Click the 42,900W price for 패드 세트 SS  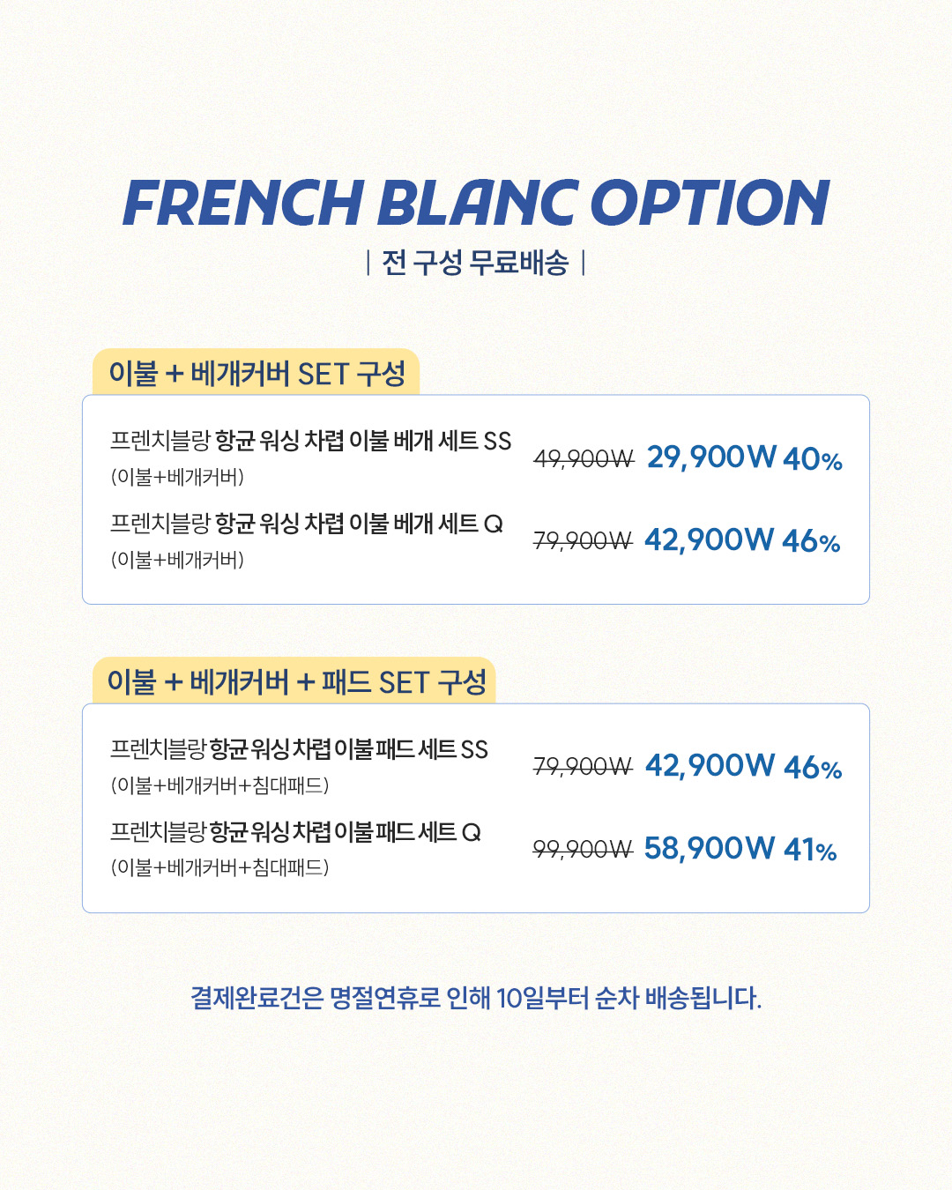pos(710,765)
